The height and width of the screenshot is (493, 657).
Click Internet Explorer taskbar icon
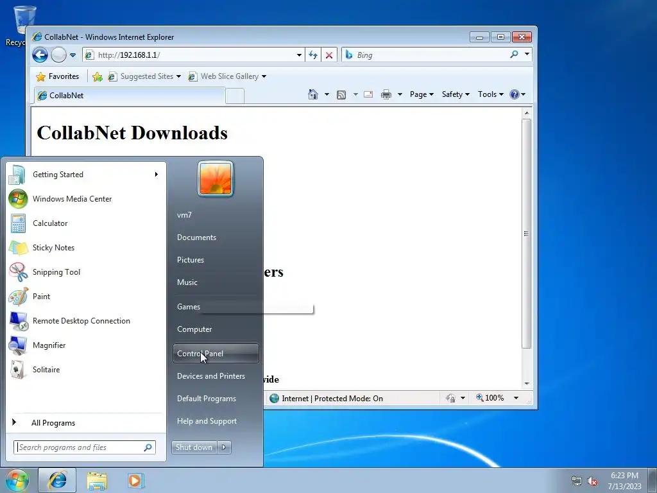tap(57, 480)
